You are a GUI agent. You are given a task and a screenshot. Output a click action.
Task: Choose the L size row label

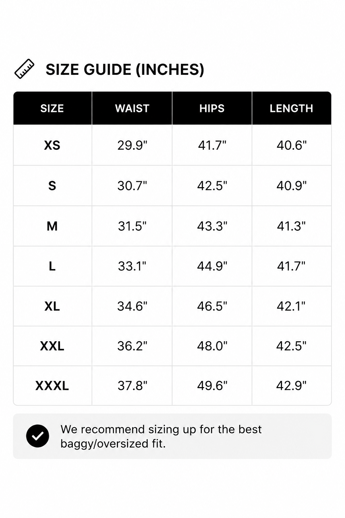(52, 266)
